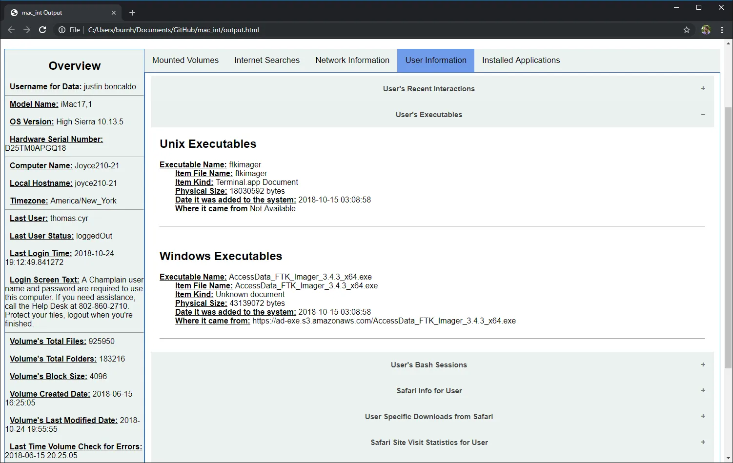Click Last Login Time label
This screenshot has width=733, height=463.
coord(41,254)
